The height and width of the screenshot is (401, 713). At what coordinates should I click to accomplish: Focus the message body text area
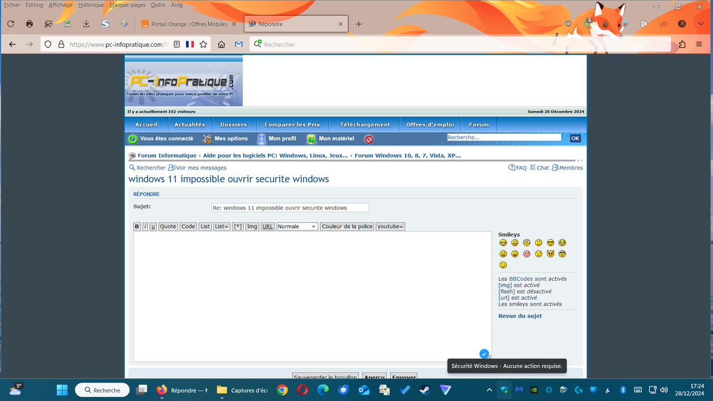pyautogui.click(x=312, y=296)
